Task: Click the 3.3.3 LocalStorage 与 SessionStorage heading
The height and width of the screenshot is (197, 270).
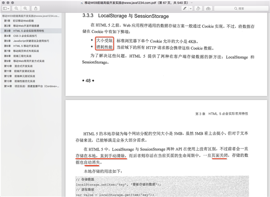Action: pyautogui.click(x=125, y=16)
